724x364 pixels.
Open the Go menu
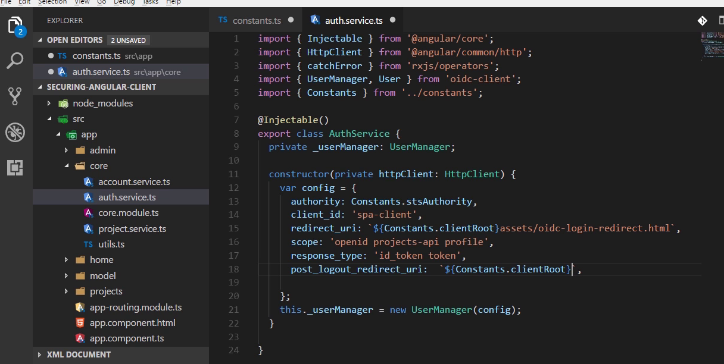point(102,2)
